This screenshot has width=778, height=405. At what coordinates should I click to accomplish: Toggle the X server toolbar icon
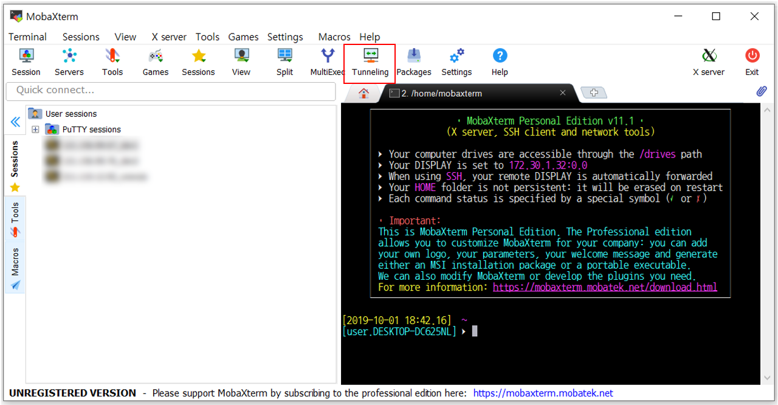709,63
